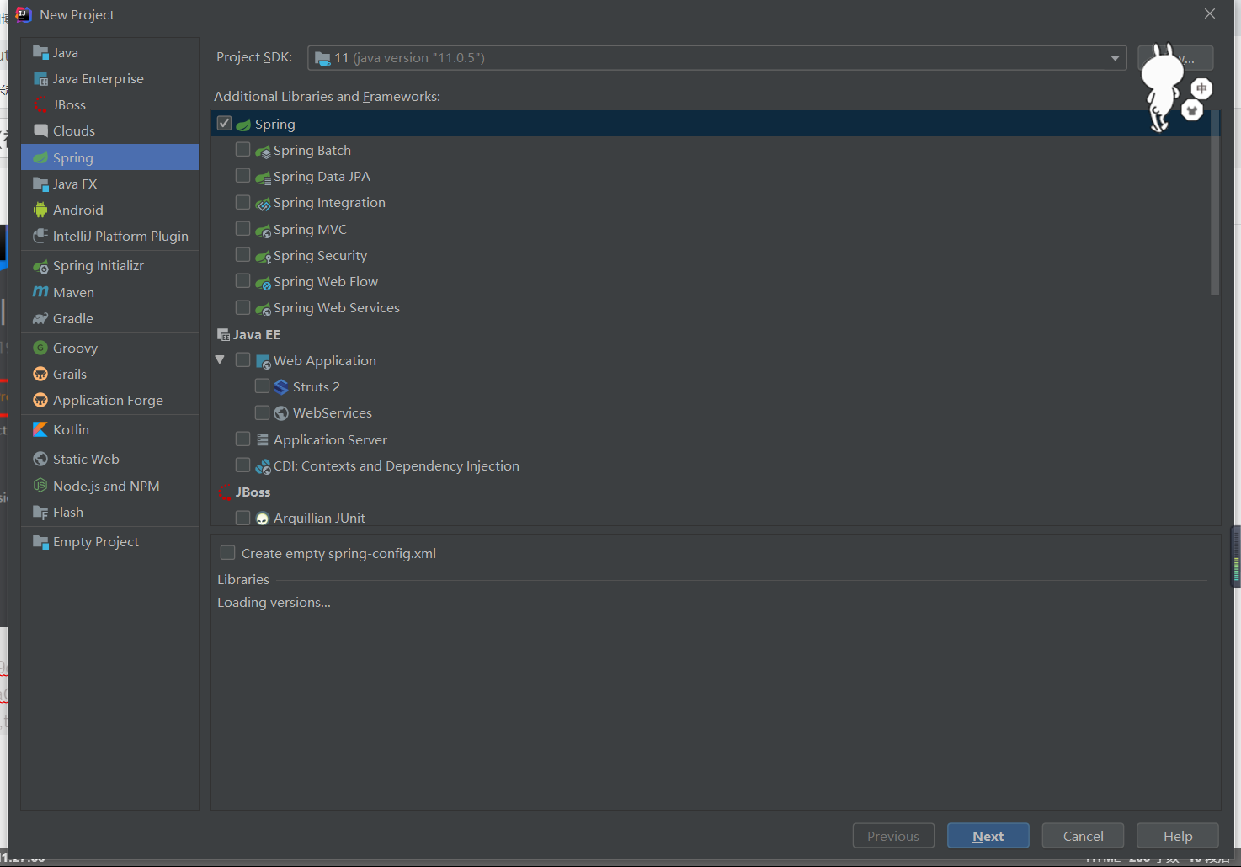Select the Spring Data JPA label

coord(322,176)
